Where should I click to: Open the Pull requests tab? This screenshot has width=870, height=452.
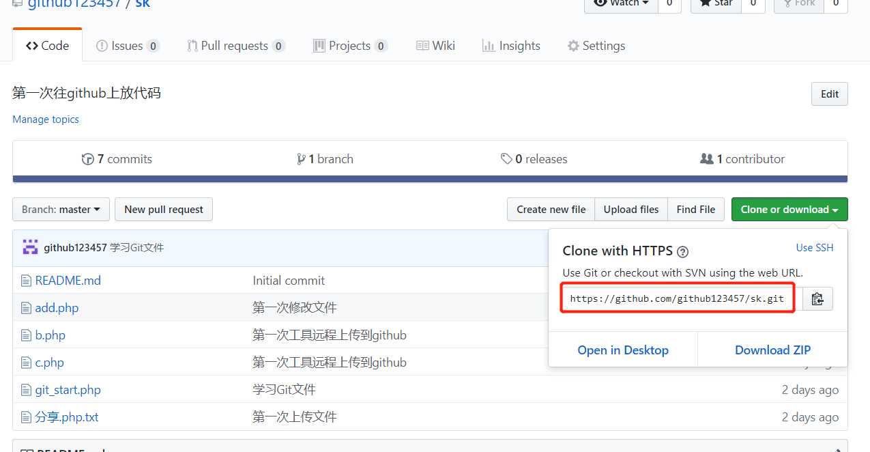click(235, 46)
